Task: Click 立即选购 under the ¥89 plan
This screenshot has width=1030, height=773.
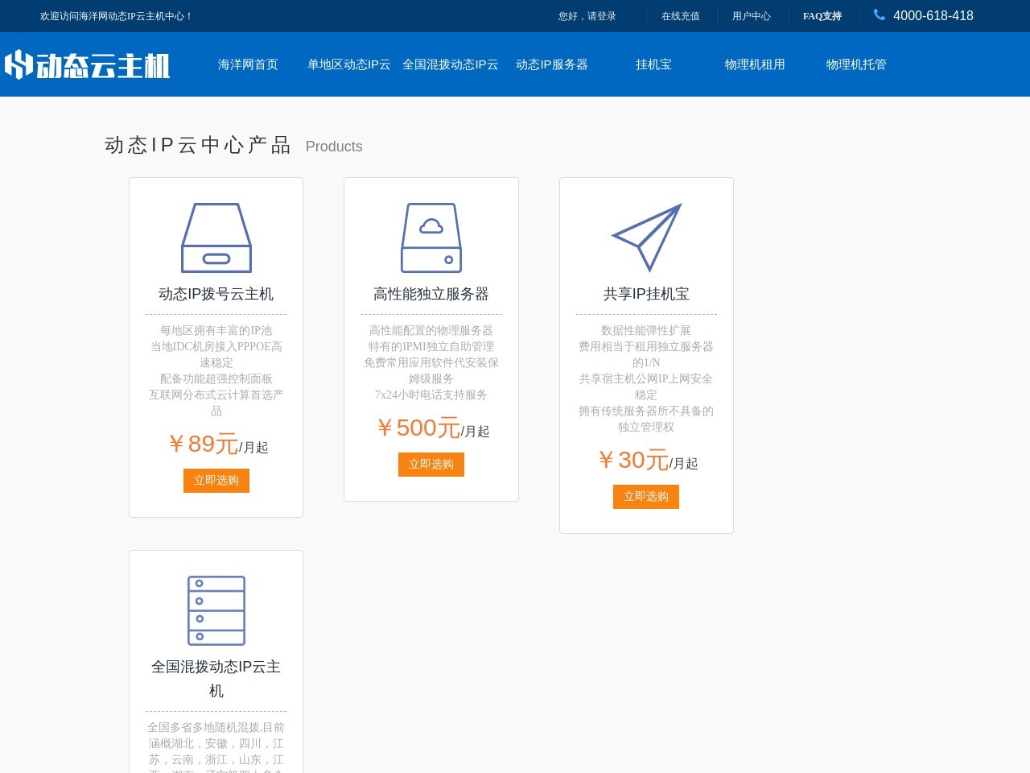Action: (x=216, y=480)
